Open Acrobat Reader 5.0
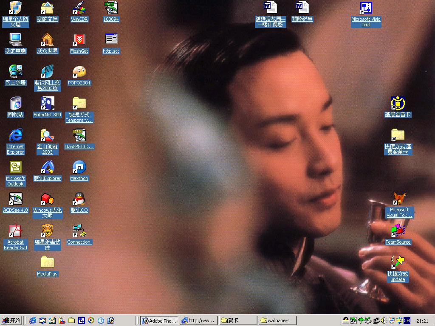The width and height of the screenshot is (435, 326). (16, 237)
